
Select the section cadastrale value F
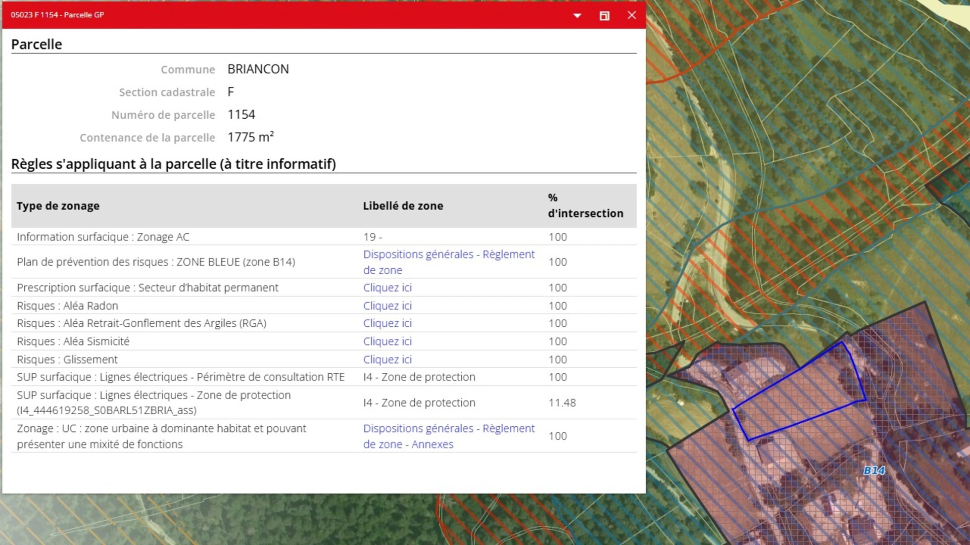point(231,92)
